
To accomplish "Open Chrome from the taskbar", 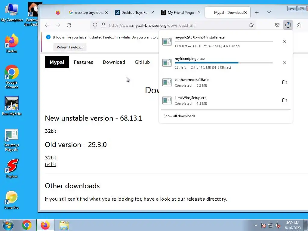I will pyautogui.click(x=27, y=225).
